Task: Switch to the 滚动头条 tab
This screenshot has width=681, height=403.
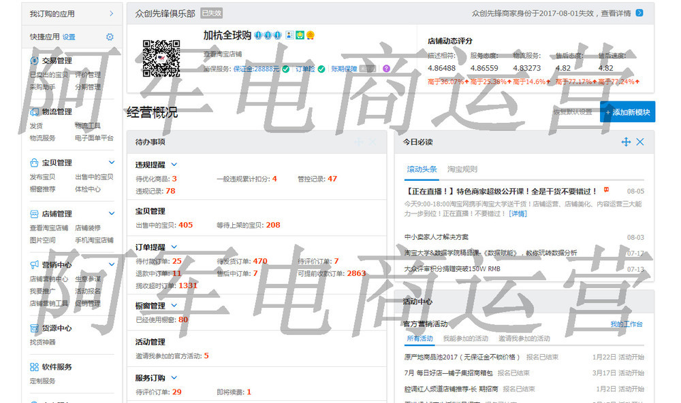Action: pos(422,169)
